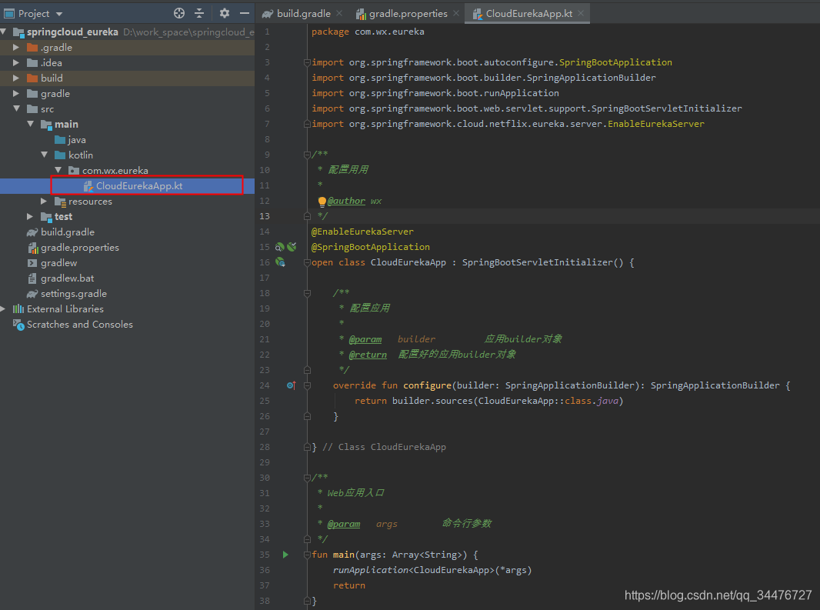The width and height of the screenshot is (820, 610).
Task: Collapse the com.wx.eureka package
Action: tap(58, 170)
